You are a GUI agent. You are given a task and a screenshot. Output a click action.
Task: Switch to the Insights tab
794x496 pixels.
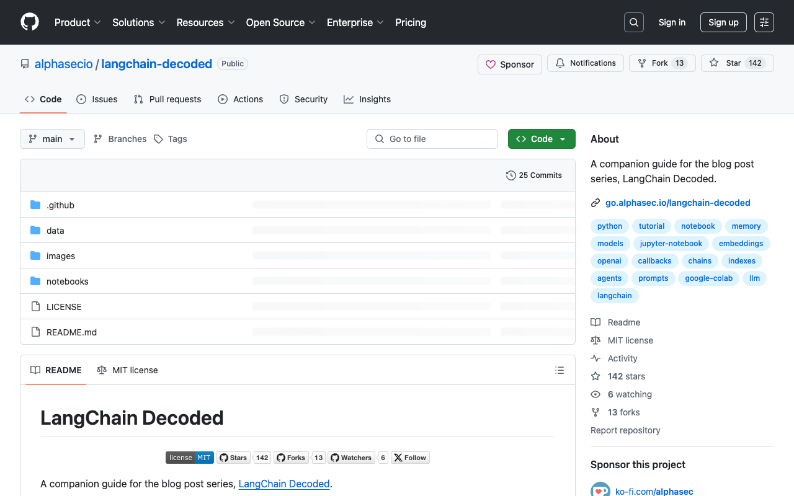pyautogui.click(x=367, y=99)
